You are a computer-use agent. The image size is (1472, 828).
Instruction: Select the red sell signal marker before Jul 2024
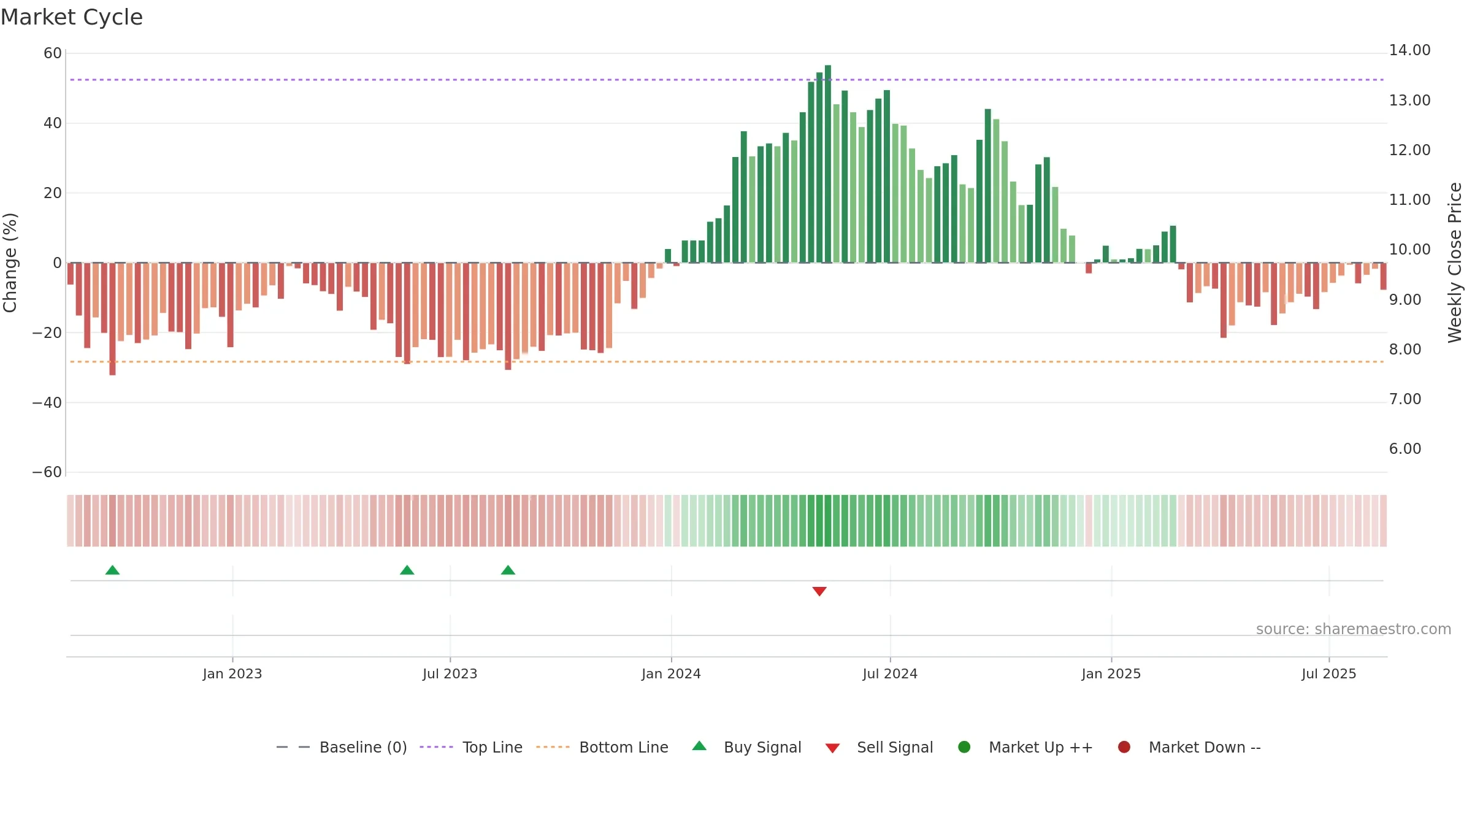[819, 591]
